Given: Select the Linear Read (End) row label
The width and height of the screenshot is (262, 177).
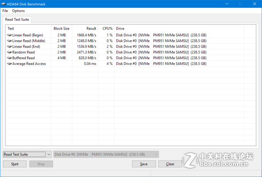Looking at the screenshot, I should [x=26, y=47].
